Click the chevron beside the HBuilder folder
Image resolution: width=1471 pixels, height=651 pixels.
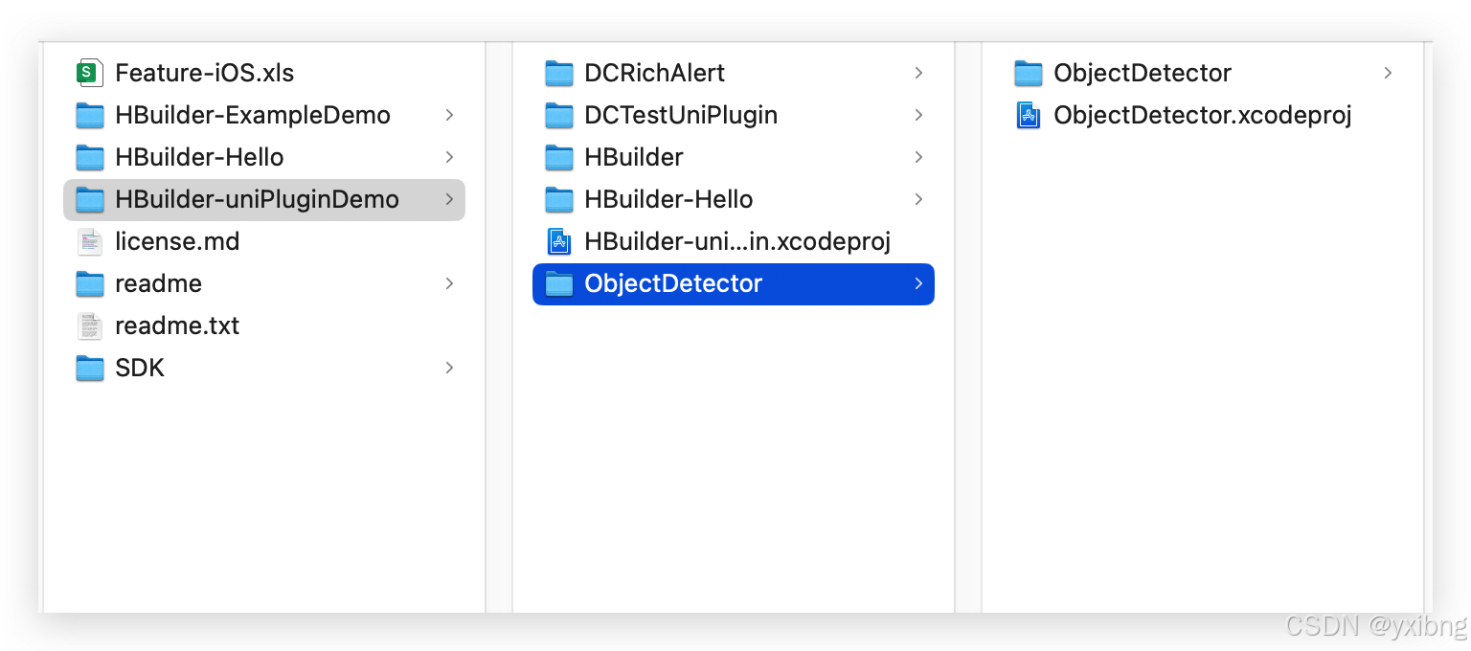tap(918, 157)
